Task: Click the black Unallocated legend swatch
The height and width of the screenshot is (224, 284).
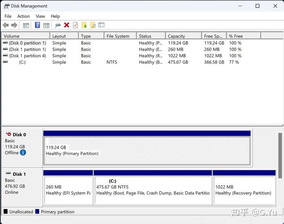Action: 5,211
